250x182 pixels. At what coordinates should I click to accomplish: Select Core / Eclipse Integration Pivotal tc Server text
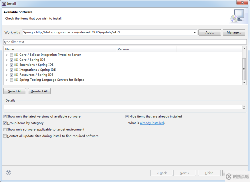point(50,55)
